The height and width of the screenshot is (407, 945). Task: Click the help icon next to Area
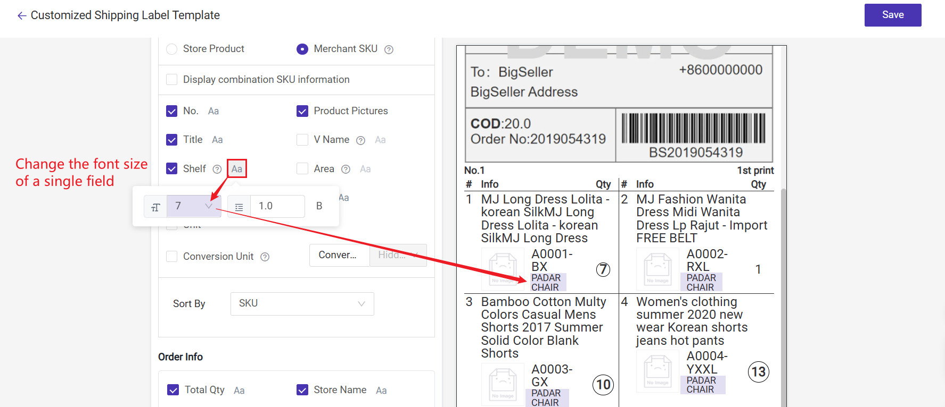[x=346, y=169]
